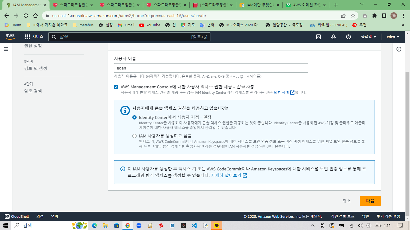Open Microsoft Store from taskbar
Screen dimensions: 410x230
click(x=116, y=225)
